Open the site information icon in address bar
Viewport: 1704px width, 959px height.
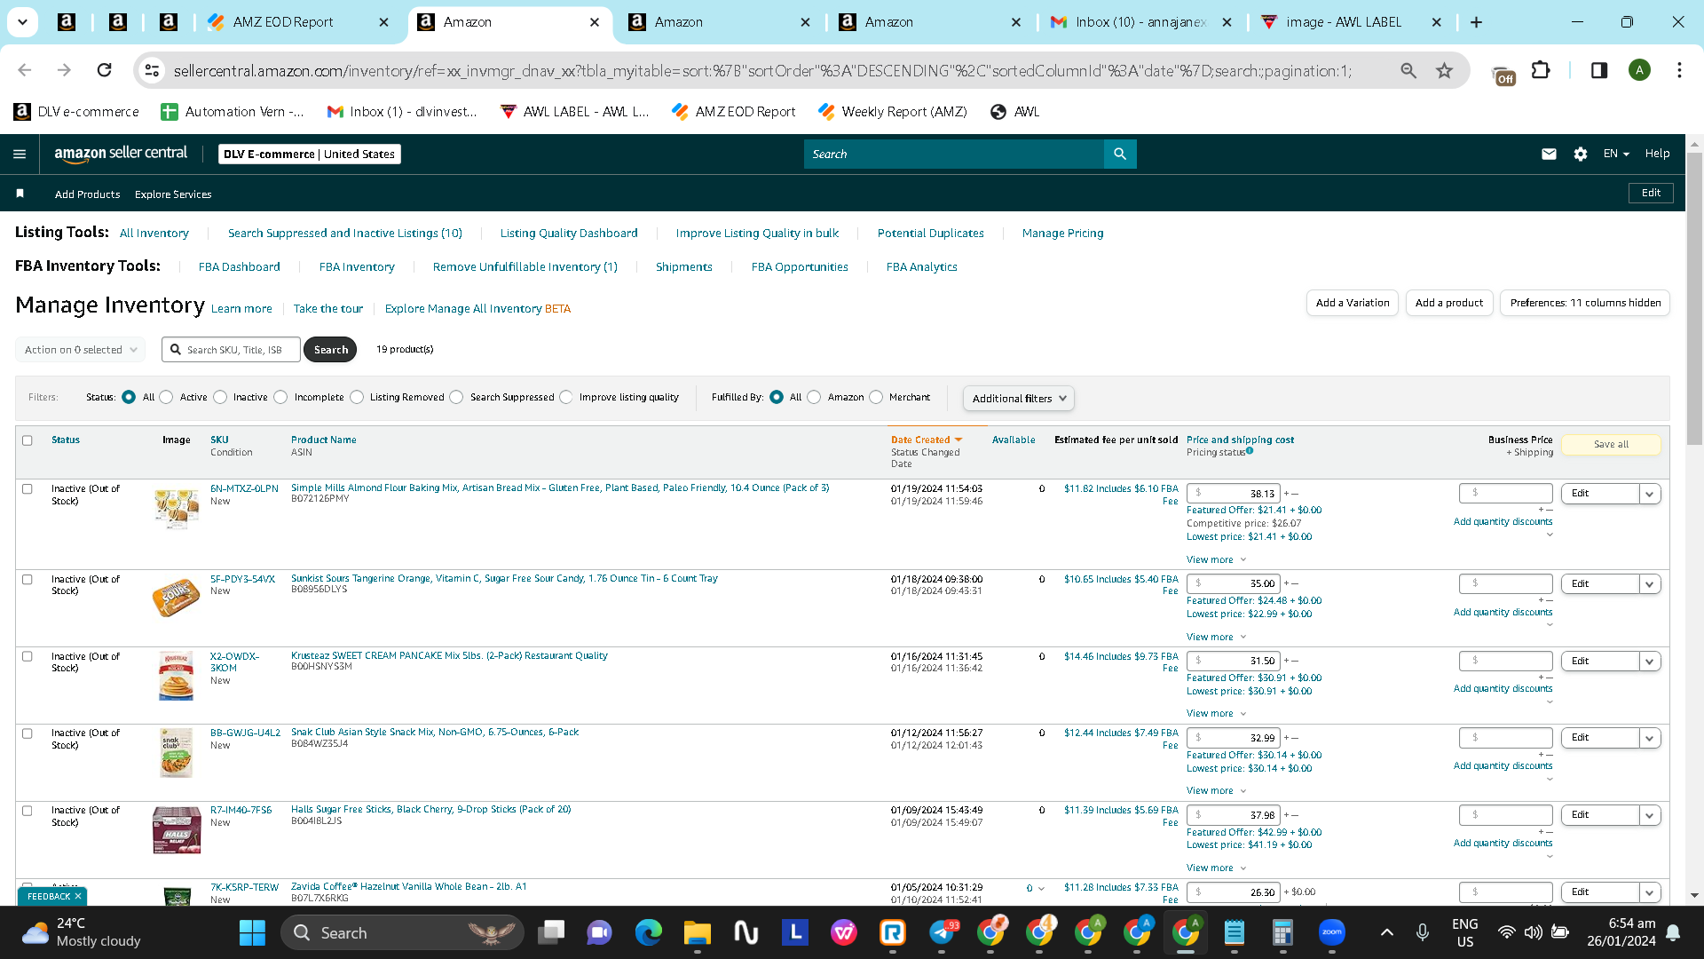[x=152, y=70]
